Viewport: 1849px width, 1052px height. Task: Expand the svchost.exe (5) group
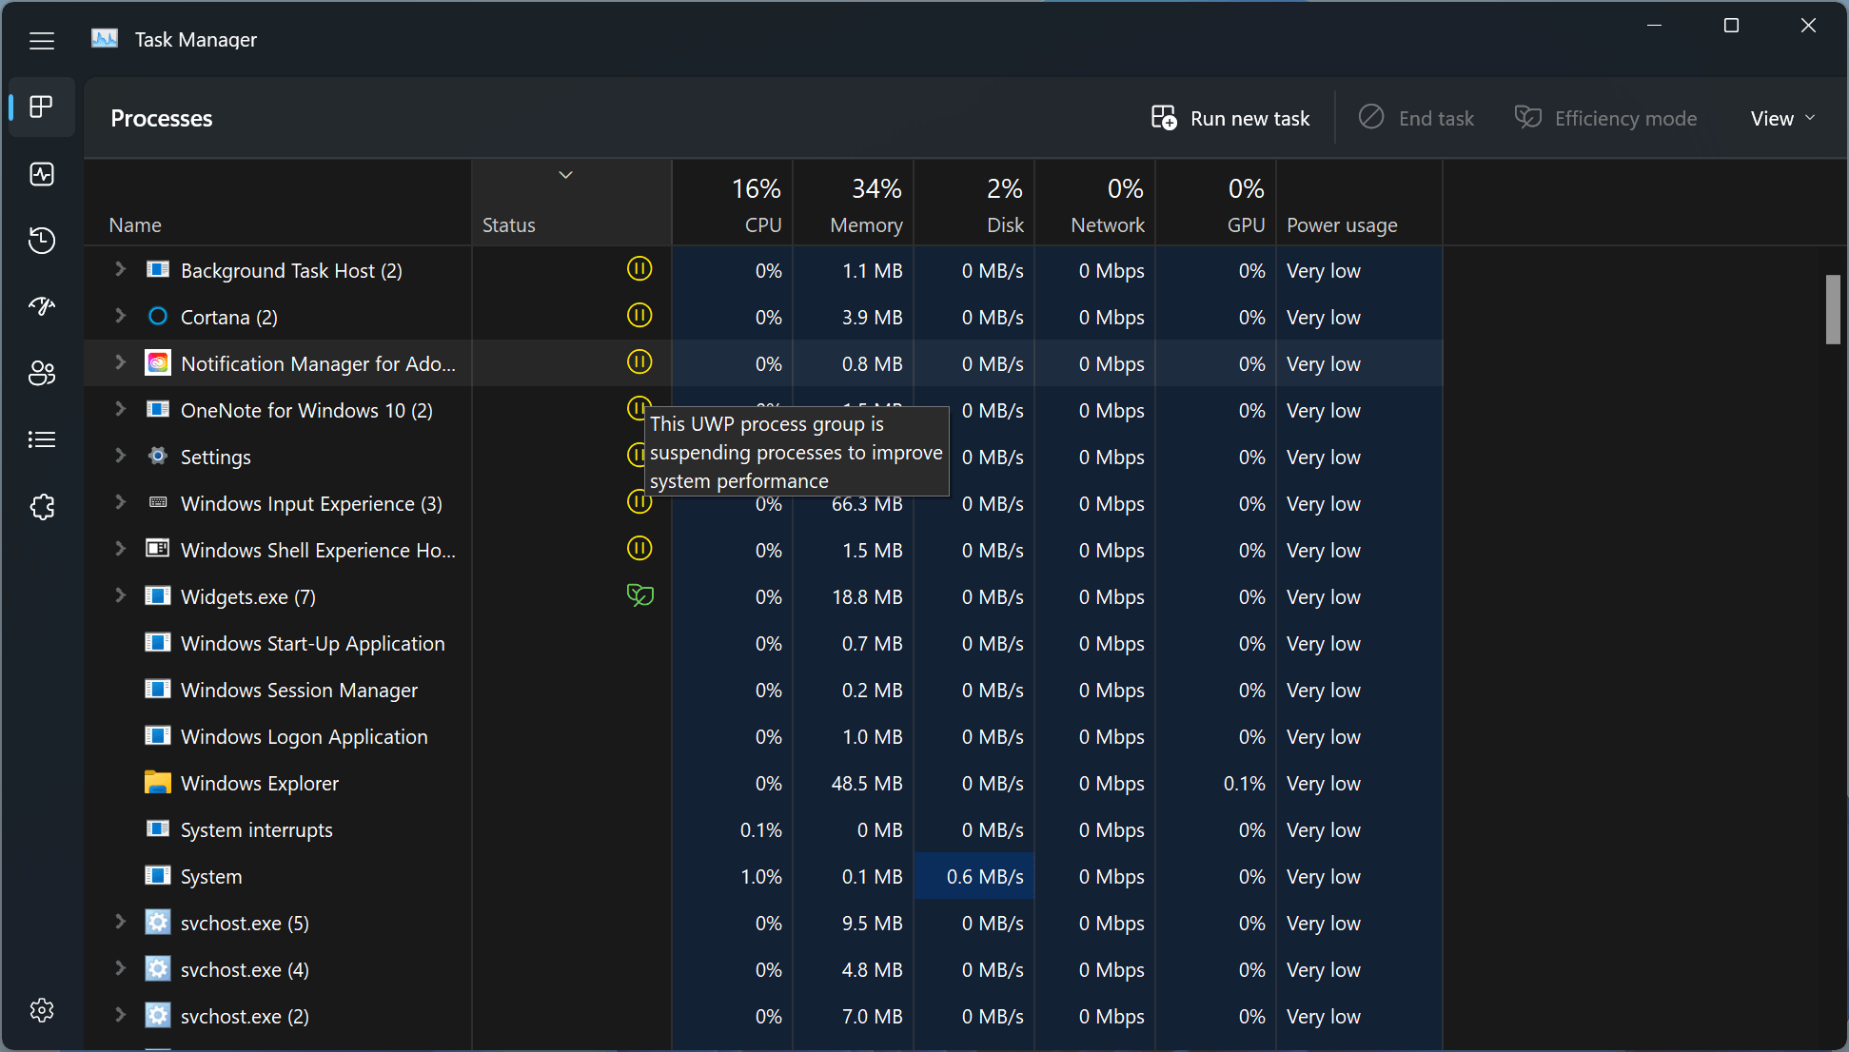pyautogui.click(x=121, y=923)
